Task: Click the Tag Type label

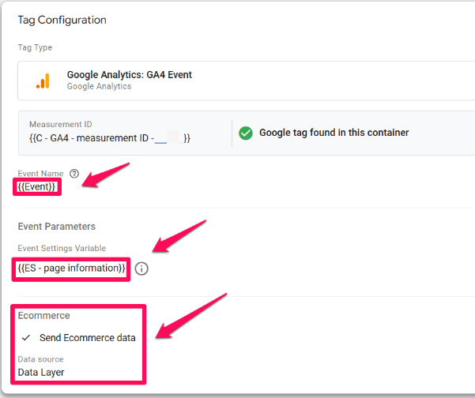Action: tap(35, 47)
